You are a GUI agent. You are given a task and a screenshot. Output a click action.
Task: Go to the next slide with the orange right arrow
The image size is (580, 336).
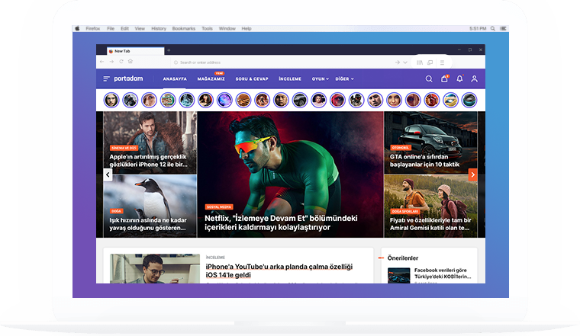(472, 174)
